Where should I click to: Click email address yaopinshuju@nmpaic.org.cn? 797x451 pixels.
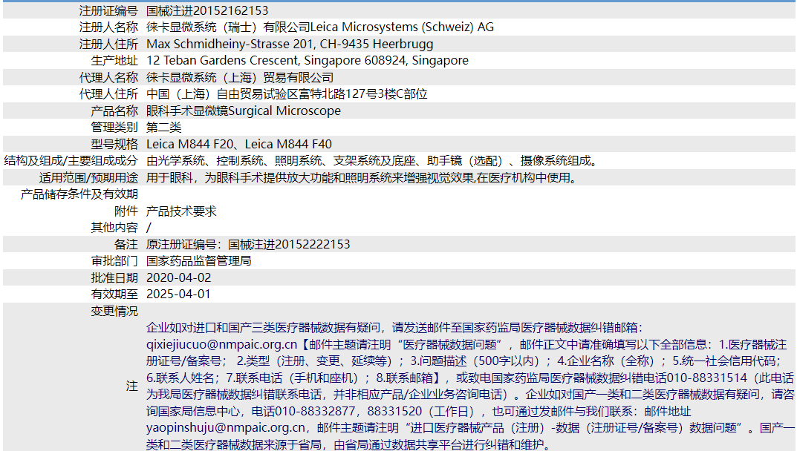[227, 428]
